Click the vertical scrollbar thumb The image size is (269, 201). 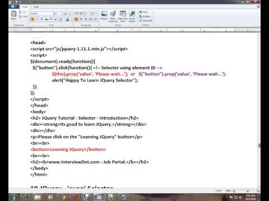[x=259, y=145]
